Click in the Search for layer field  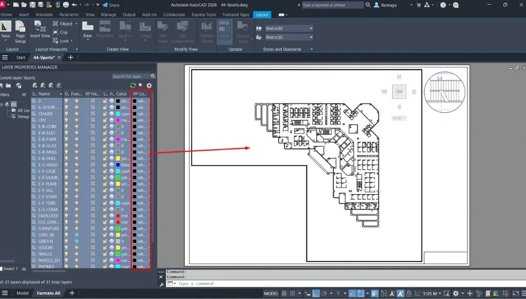[x=130, y=76]
